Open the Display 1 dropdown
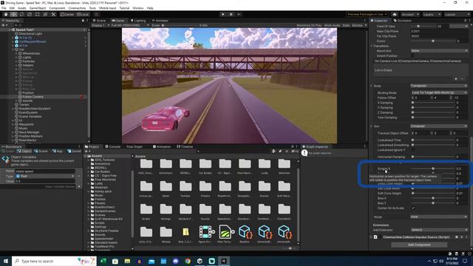 (100, 25)
